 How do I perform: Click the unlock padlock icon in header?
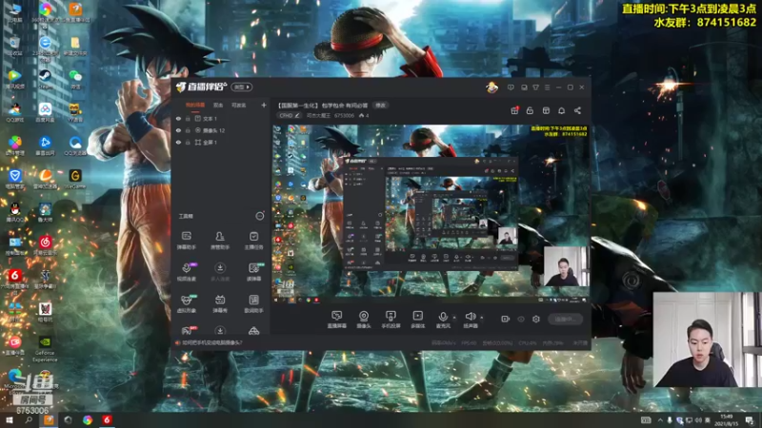(530, 110)
